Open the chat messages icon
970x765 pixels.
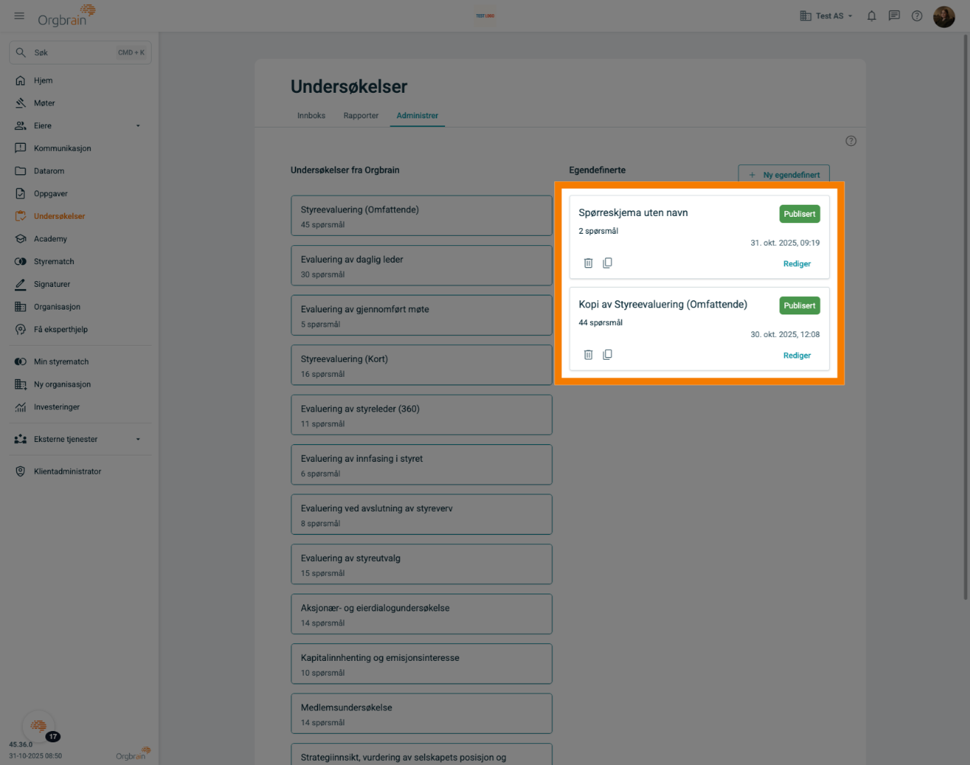894,16
